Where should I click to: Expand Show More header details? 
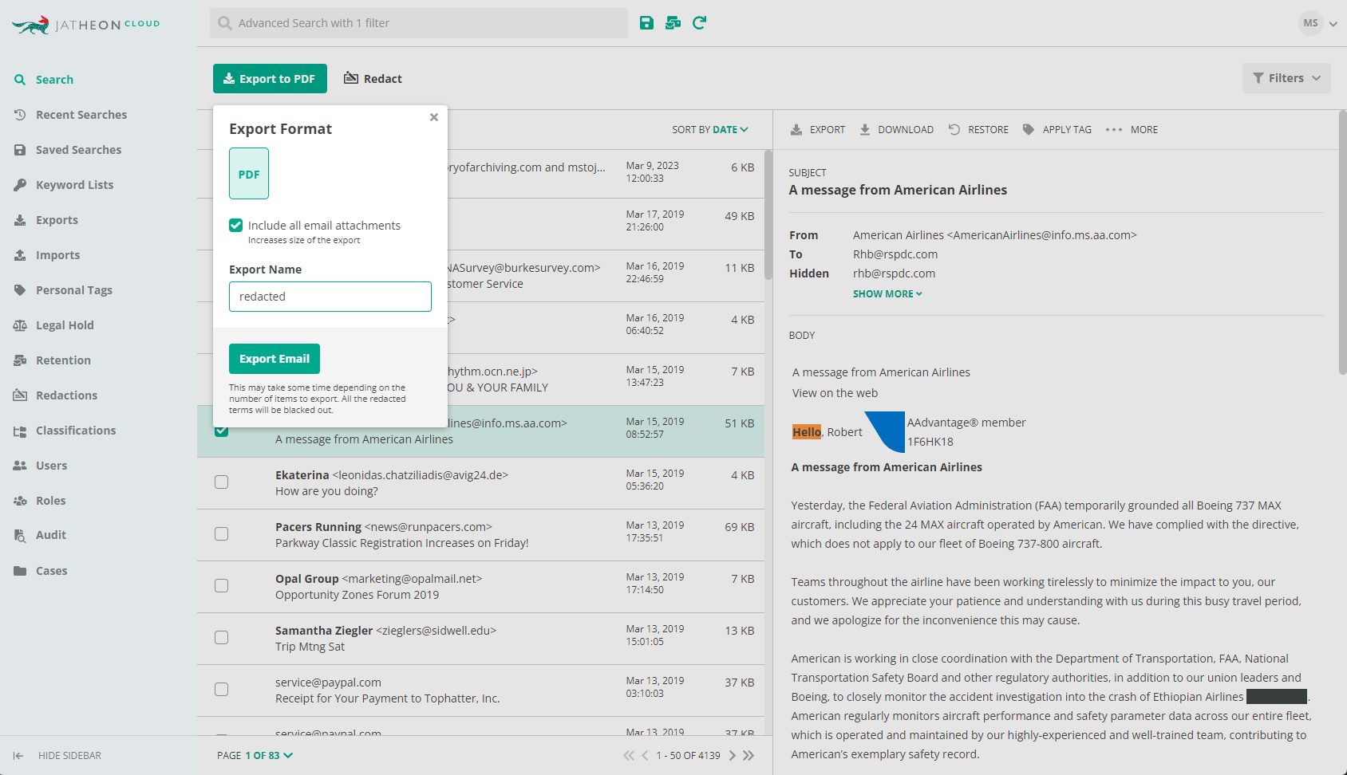(x=887, y=294)
